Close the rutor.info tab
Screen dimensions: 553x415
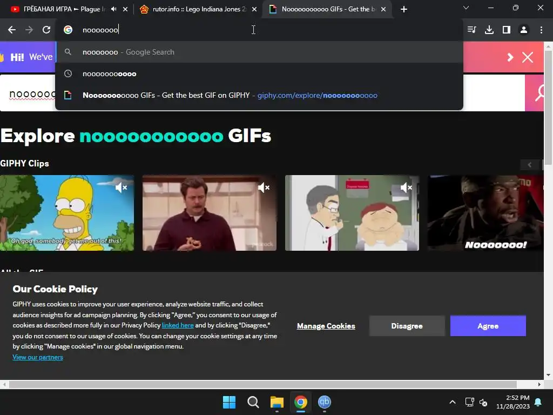pos(254,9)
